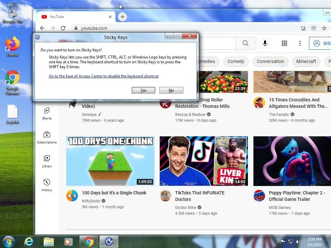Click the taskbar clock 5:59 PM

(315, 242)
